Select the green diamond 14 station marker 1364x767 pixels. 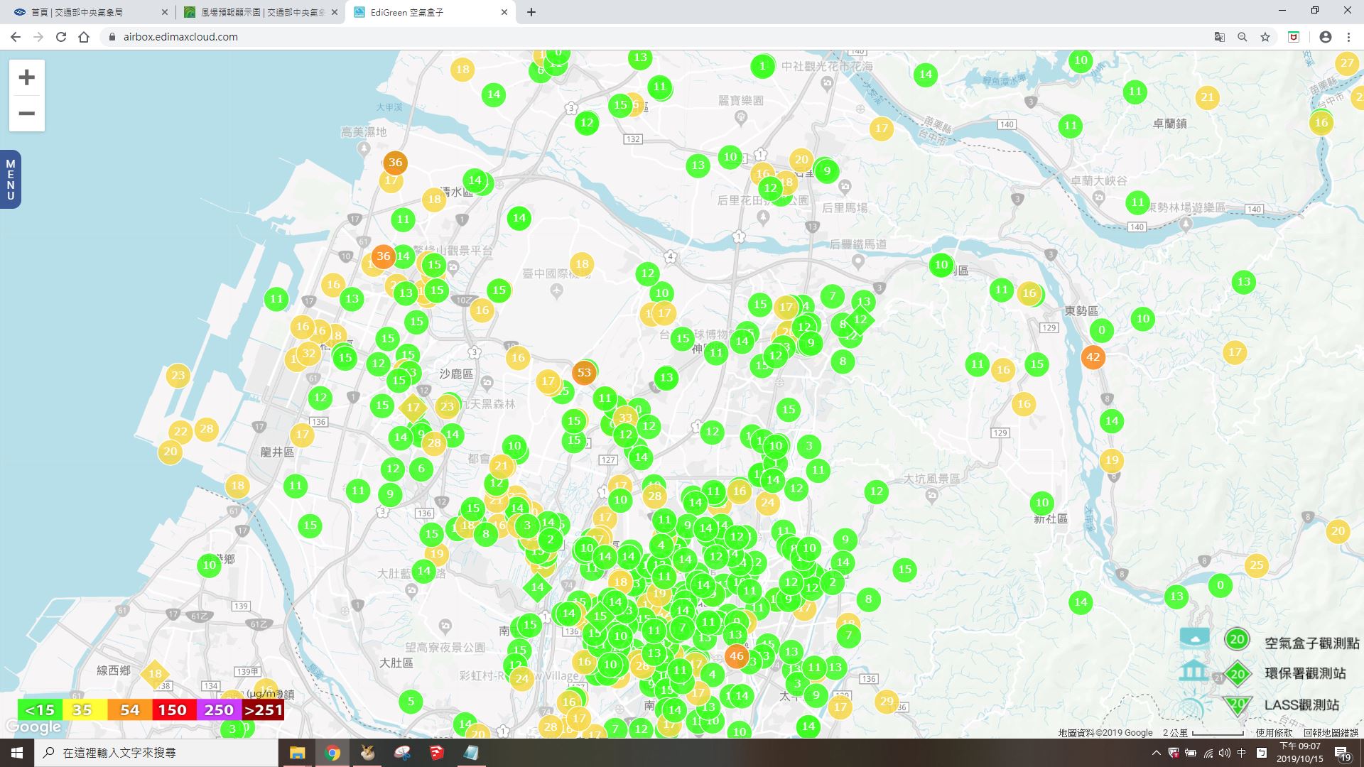[537, 587]
